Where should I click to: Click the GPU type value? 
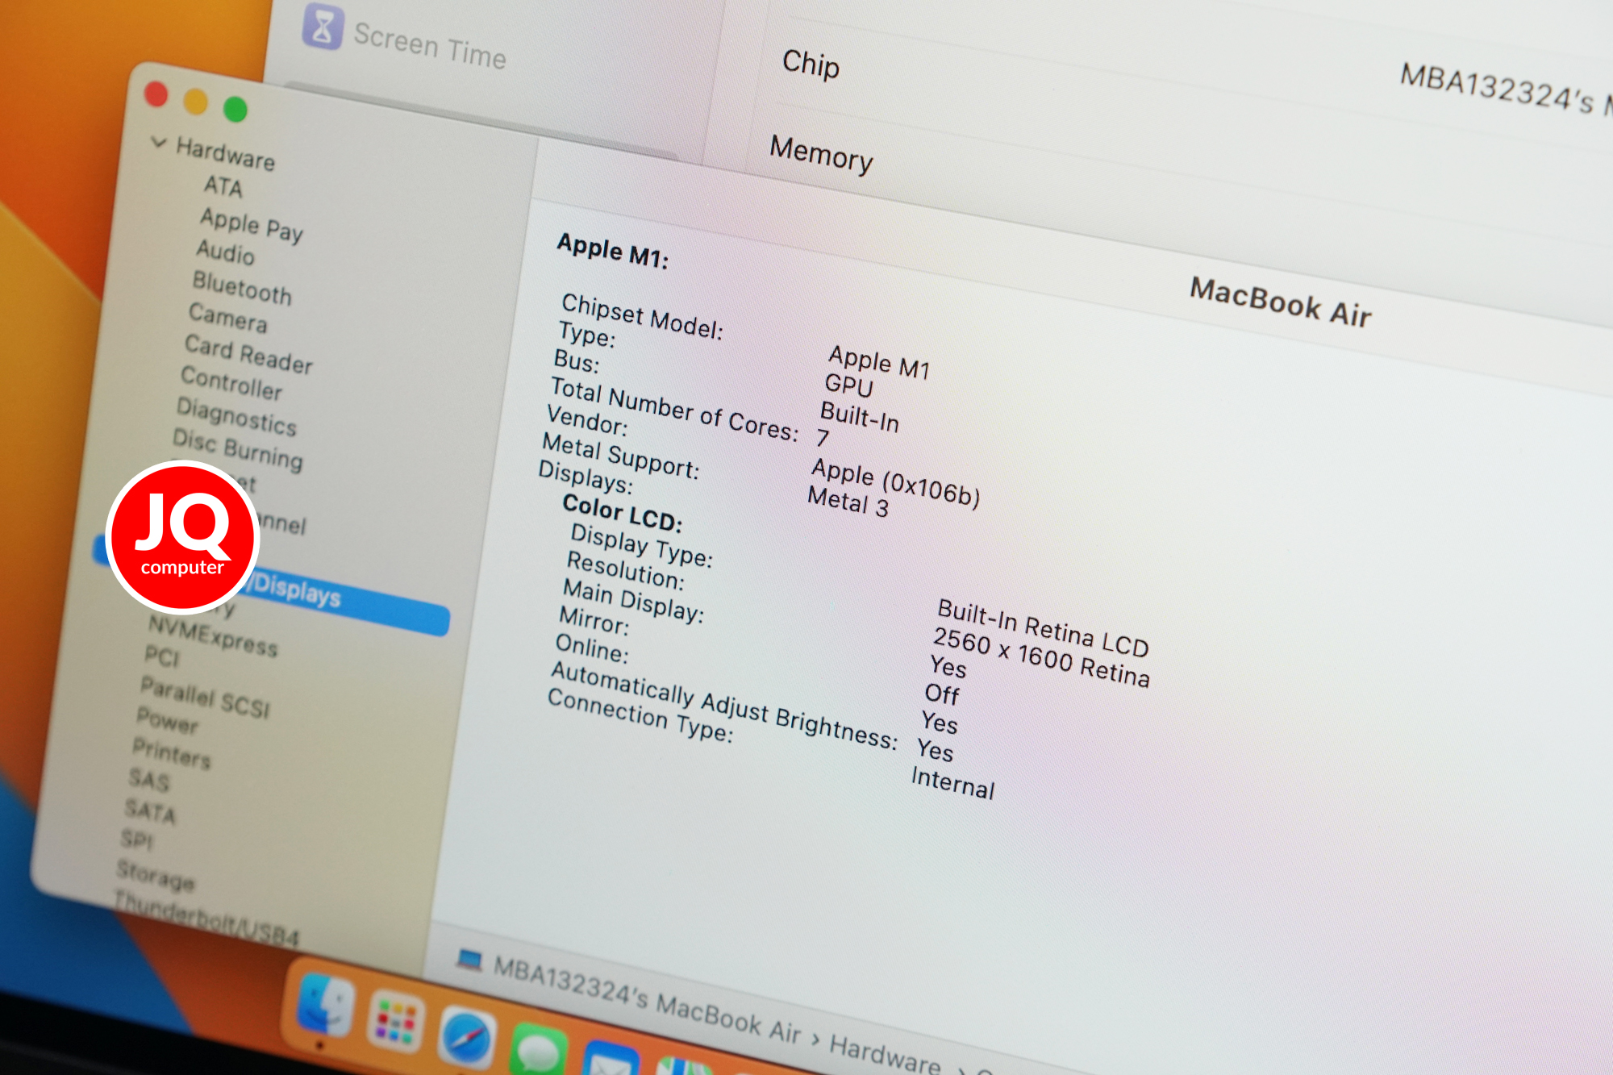(x=849, y=385)
